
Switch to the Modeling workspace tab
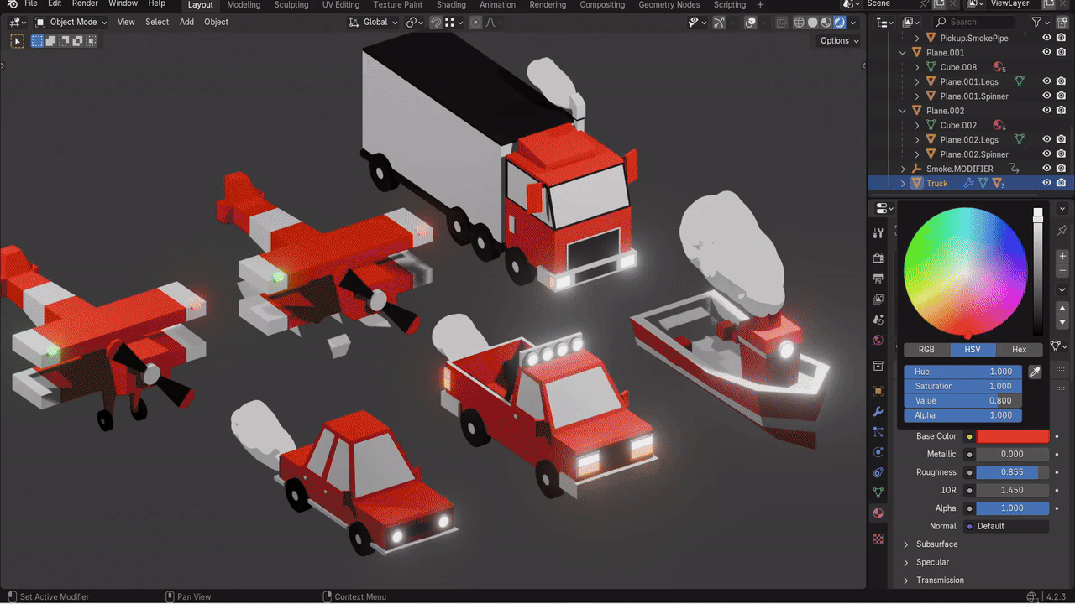pos(244,5)
